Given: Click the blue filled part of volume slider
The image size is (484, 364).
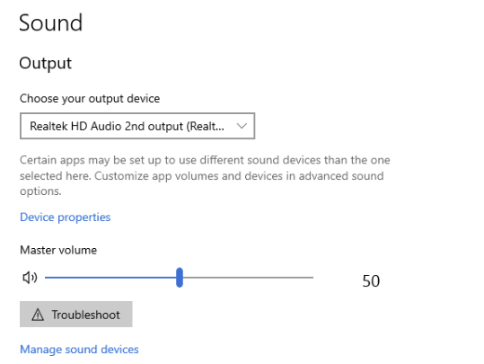Looking at the screenshot, I should [110, 278].
